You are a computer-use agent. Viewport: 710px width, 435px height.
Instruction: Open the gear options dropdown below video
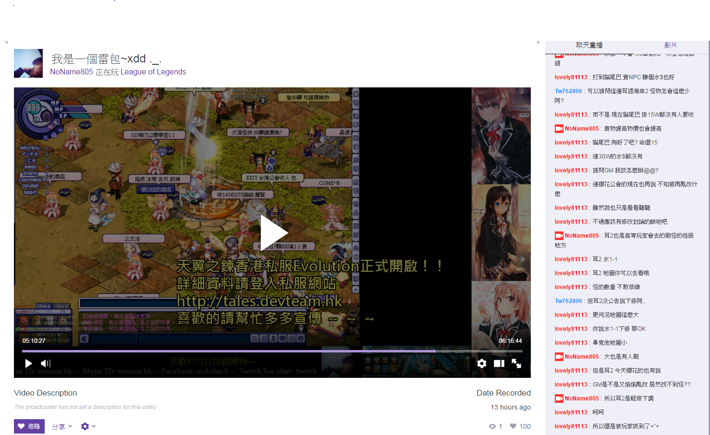pos(88,426)
